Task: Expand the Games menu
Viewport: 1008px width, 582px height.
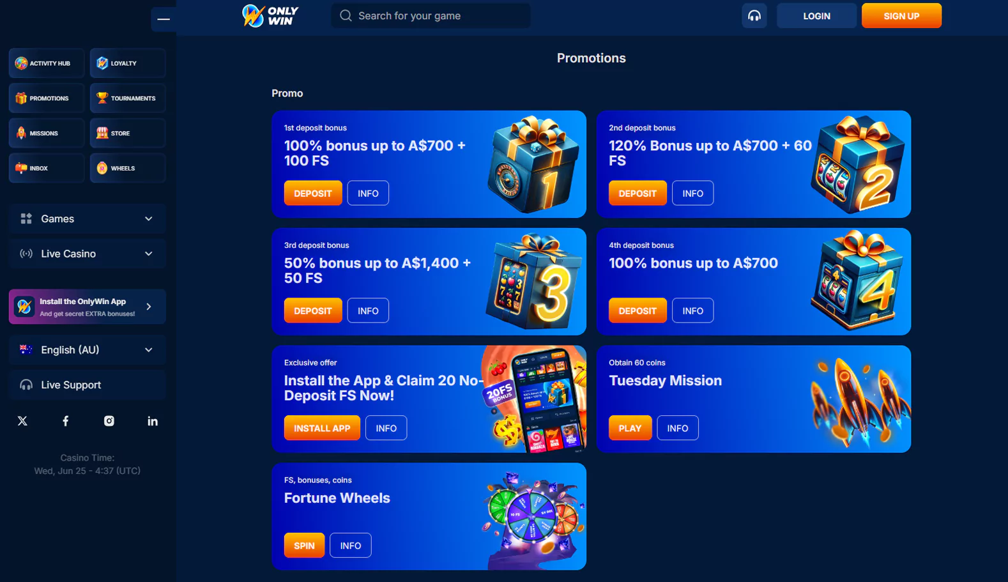Action: 88,218
